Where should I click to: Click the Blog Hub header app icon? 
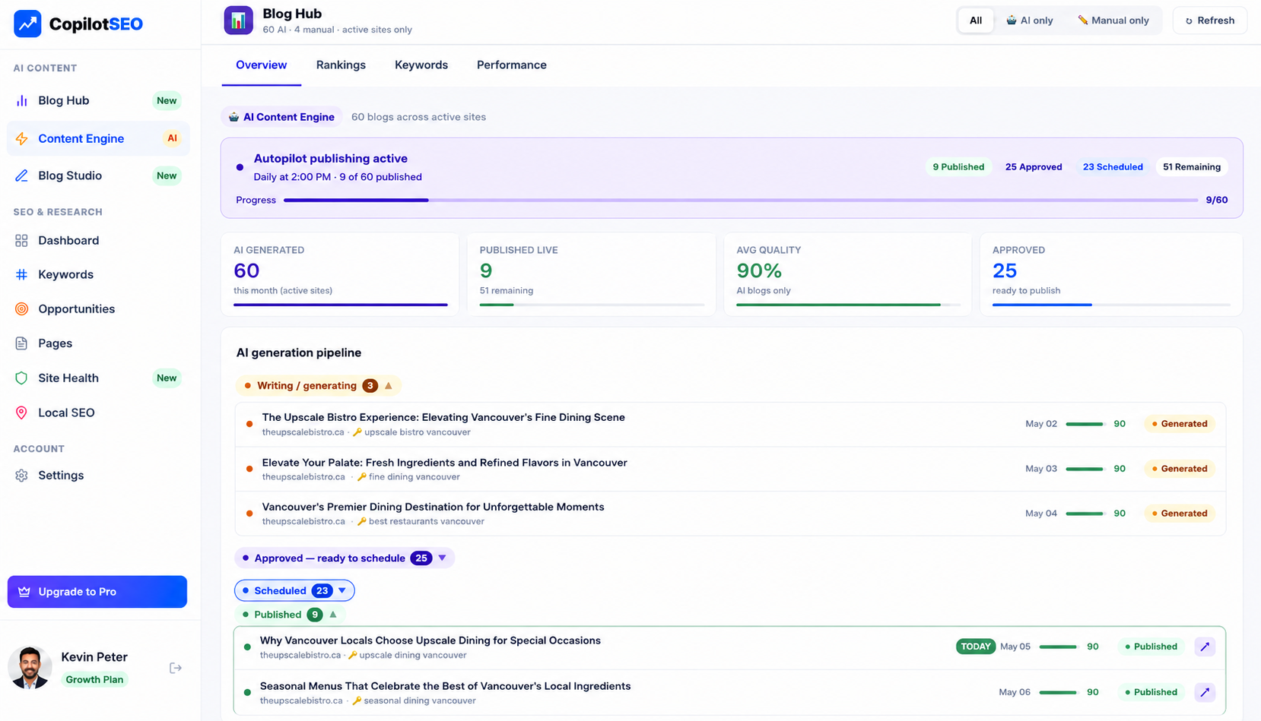click(x=238, y=21)
